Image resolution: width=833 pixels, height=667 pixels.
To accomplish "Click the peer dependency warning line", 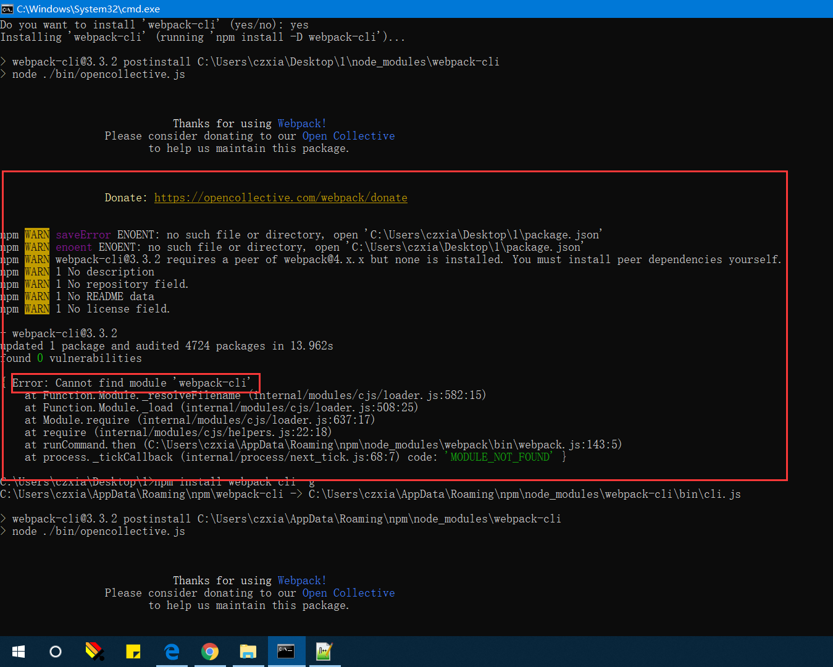I will 391,259.
